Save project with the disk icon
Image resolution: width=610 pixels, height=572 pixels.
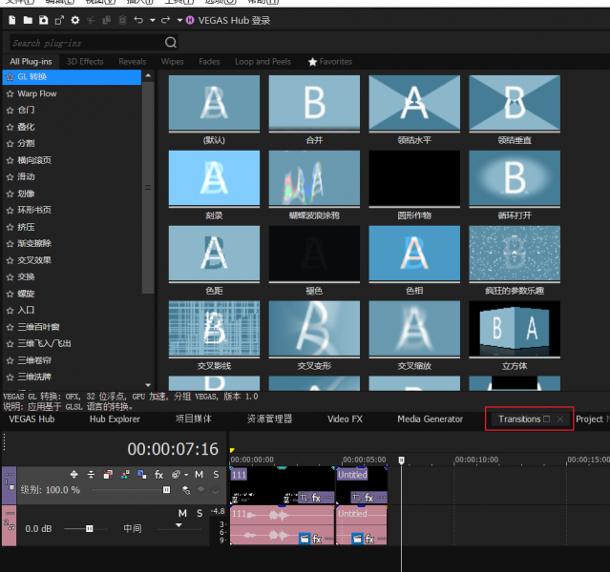click(x=44, y=20)
